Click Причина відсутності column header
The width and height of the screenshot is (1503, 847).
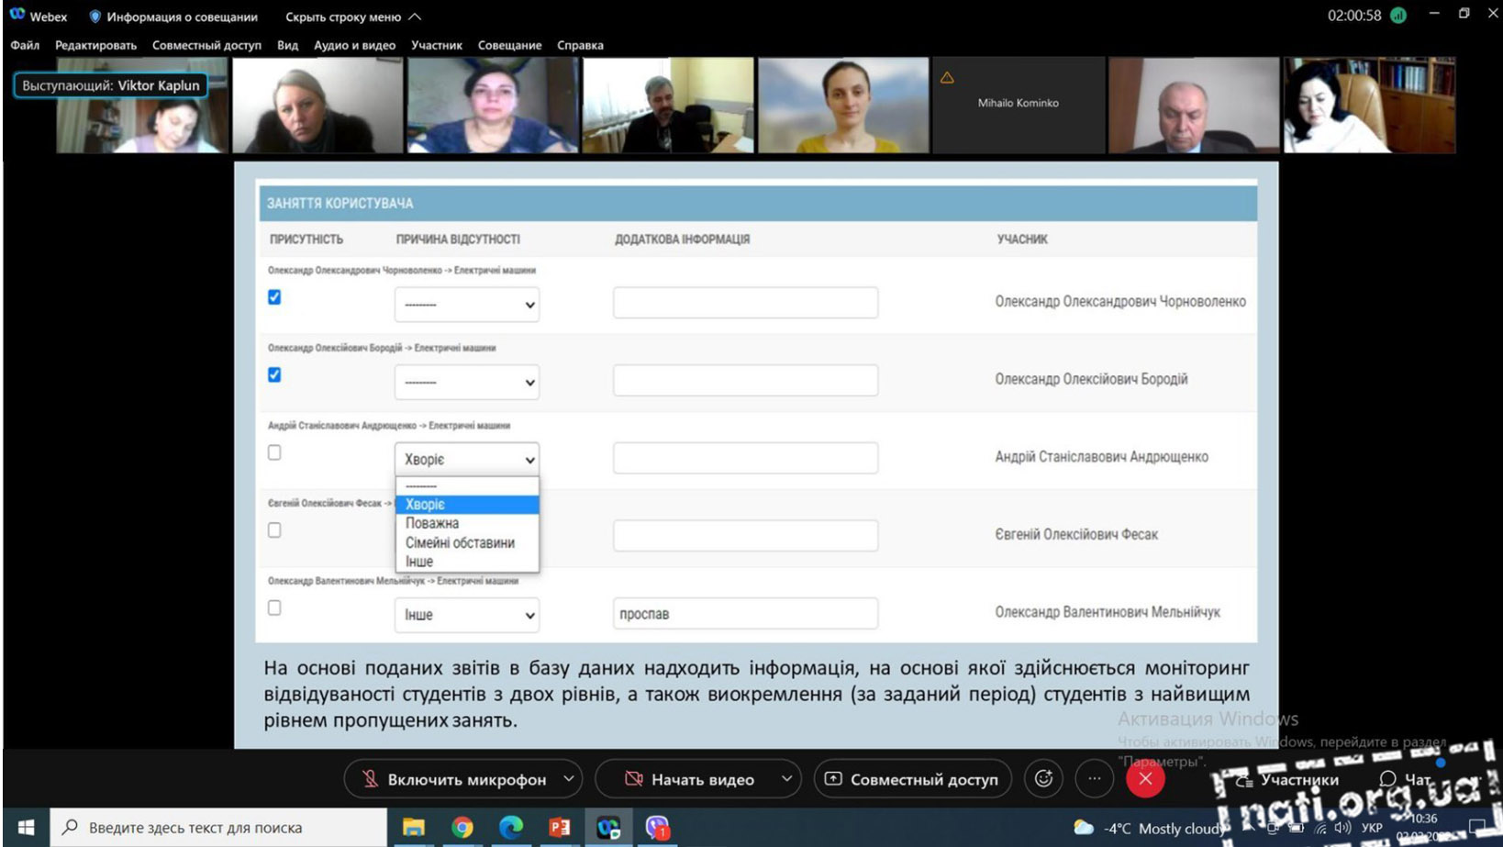pos(458,239)
